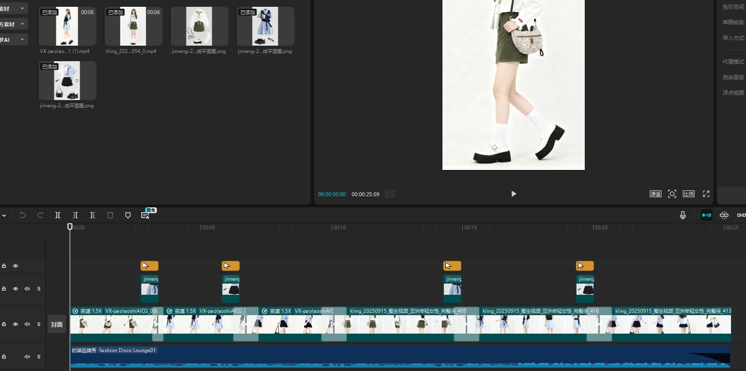Select the second jimeng overlay image clip
The width and height of the screenshot is (746, 371).
click(x=231, y=289)
